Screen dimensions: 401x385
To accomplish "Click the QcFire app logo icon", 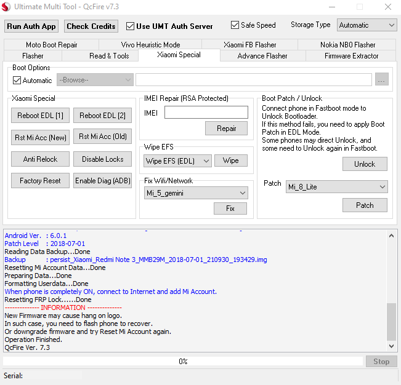I will tap(6, 6).
